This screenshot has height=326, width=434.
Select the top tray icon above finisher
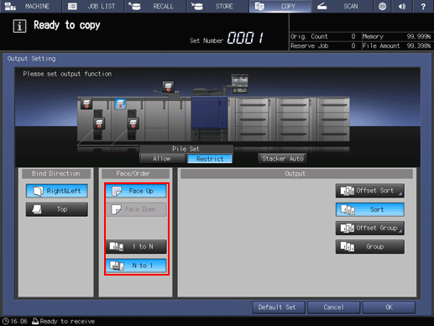(168, 87)
